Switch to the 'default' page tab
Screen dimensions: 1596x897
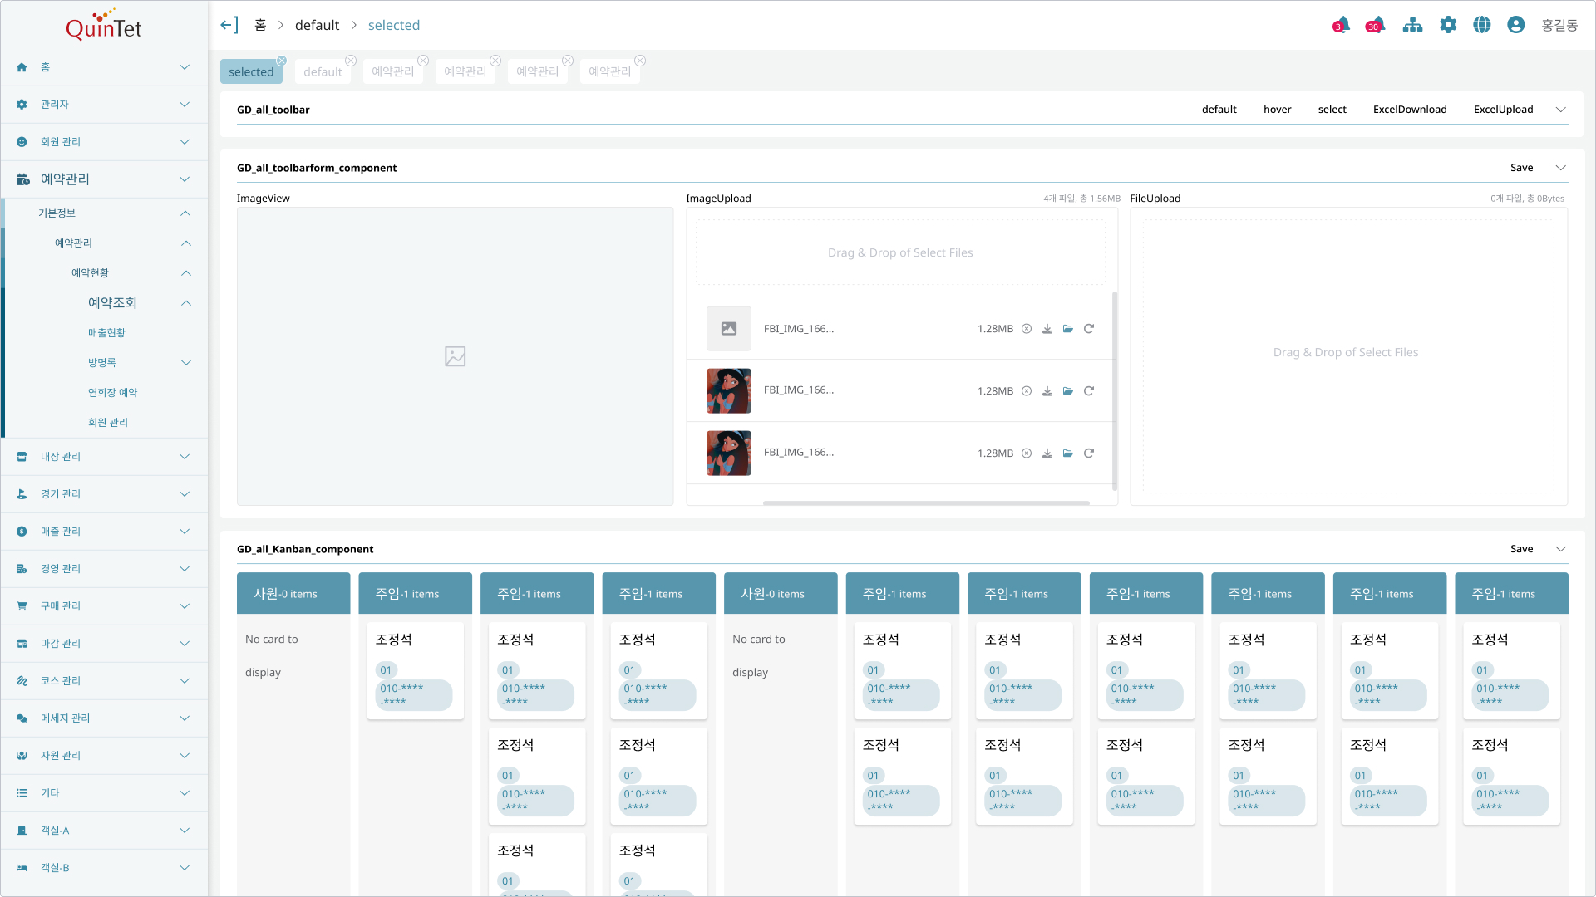[323, 72]
